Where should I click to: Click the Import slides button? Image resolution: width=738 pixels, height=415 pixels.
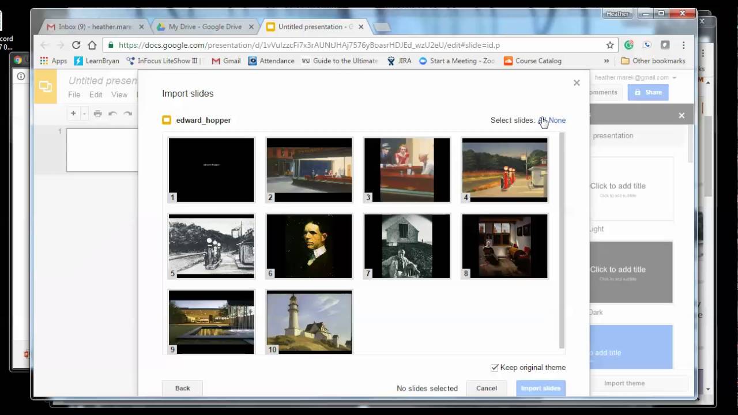pos(541,388)
